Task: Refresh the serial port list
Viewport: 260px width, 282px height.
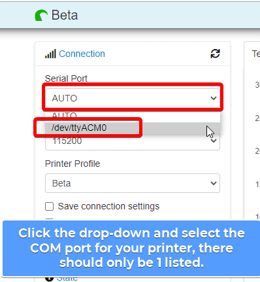Action: point(215,54)
